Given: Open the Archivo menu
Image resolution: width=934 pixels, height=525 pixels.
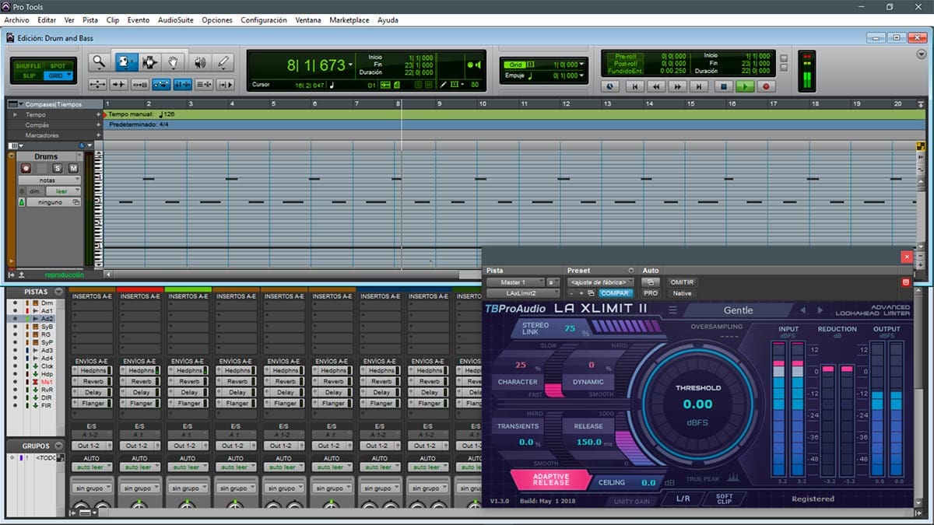Looking at the screenshot, I should point(16,20).
